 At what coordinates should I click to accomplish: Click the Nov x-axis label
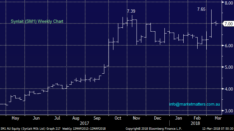(136, 118)
